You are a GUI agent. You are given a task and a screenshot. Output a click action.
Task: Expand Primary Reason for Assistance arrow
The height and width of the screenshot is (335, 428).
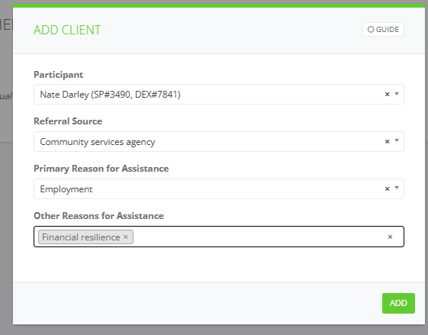tap(397, 188)
